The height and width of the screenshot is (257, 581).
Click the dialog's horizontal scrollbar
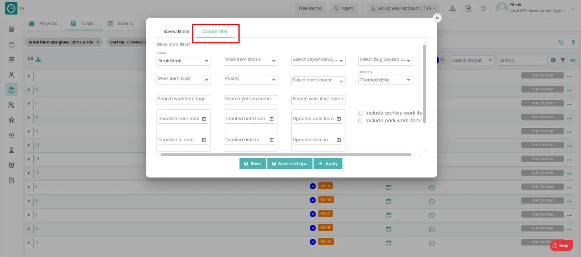point(285,155)
